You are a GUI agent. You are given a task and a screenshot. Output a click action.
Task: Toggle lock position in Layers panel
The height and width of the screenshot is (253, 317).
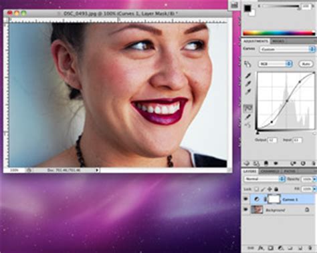click(270, 190)
